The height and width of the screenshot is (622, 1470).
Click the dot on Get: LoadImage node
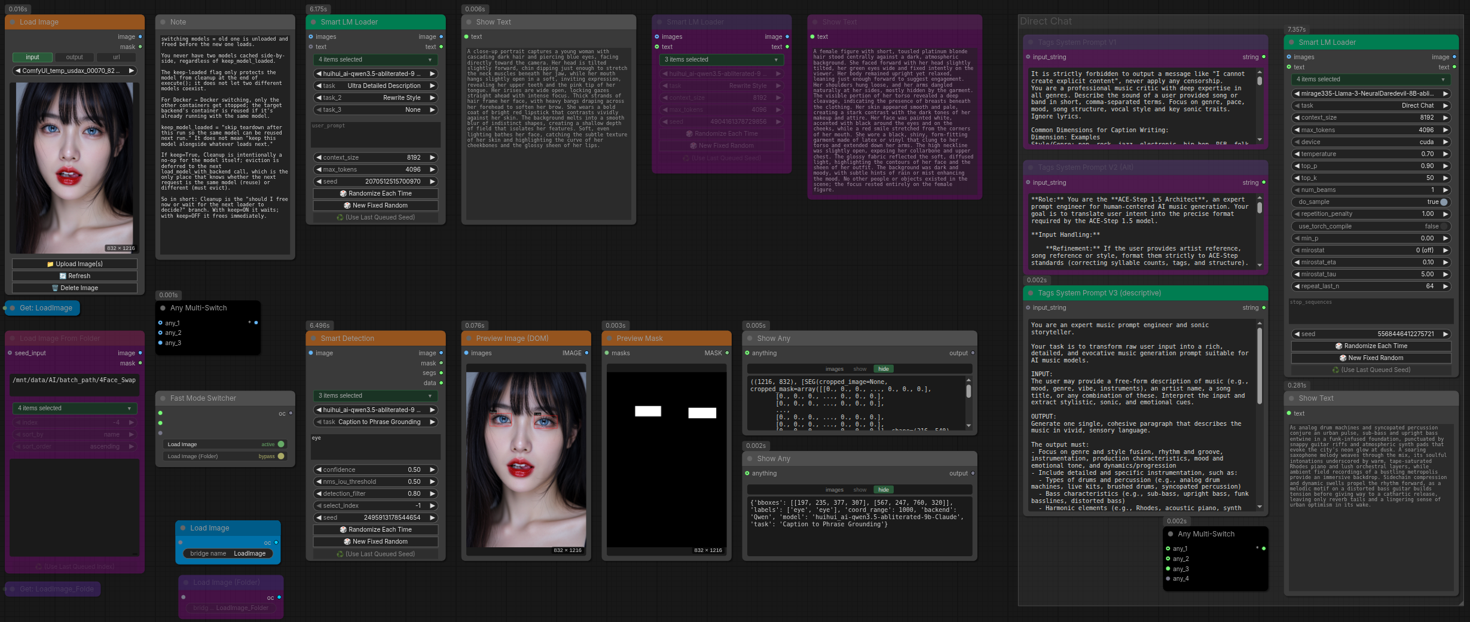pos(12,308)
